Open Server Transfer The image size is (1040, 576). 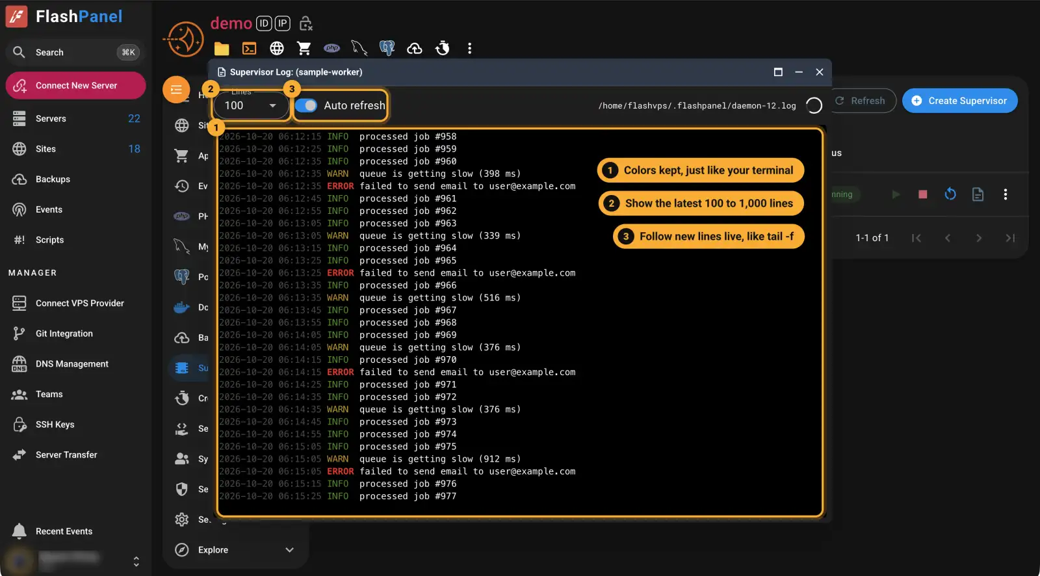[x=75, y=455]
